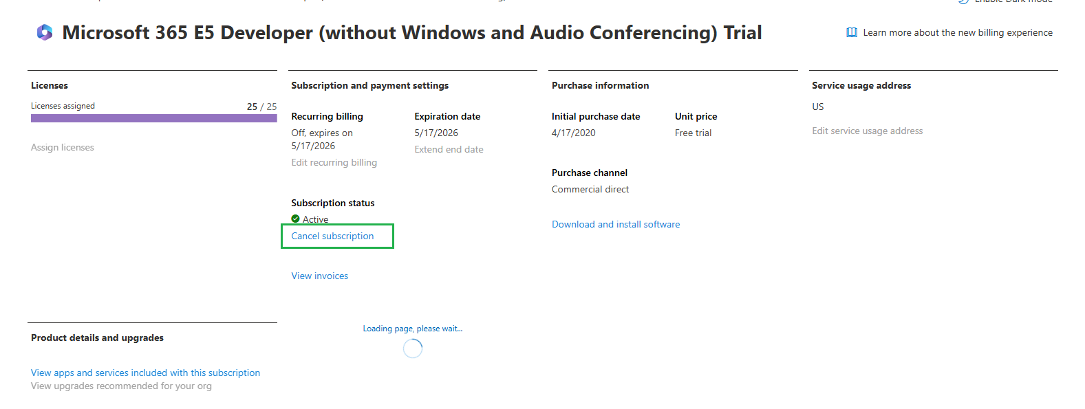Click Extend end date link
This screenshot has height=409, width=1085.
pyautogui.click(x=449, y=149)
